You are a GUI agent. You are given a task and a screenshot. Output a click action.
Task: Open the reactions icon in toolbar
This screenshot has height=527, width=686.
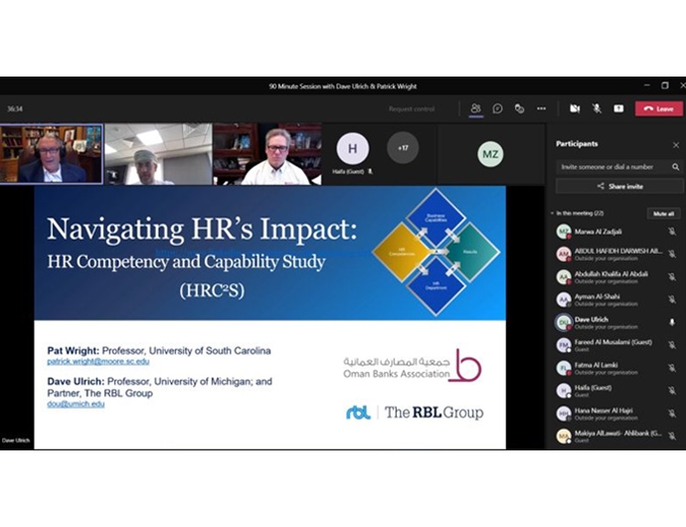pos(519,108)
